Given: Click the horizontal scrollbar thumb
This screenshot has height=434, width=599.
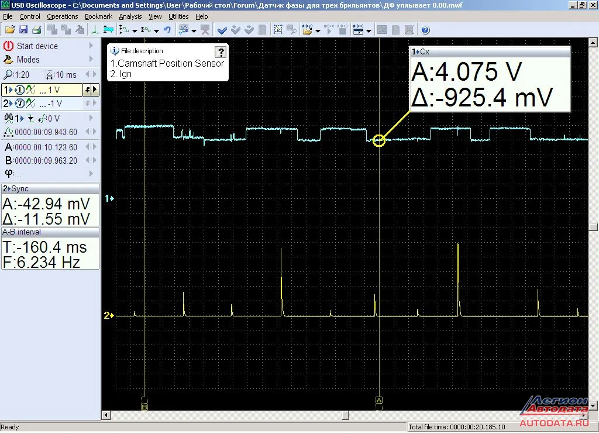Looking at the screenshot, I should pyautogui.click(x=345, y=415).
